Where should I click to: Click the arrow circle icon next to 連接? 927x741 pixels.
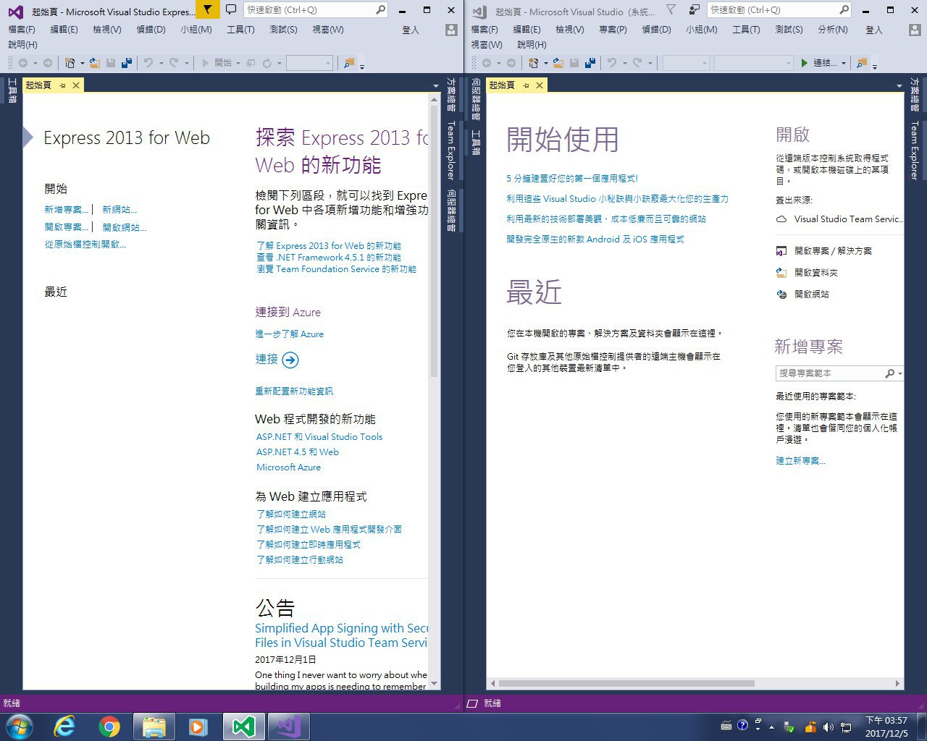290,360
